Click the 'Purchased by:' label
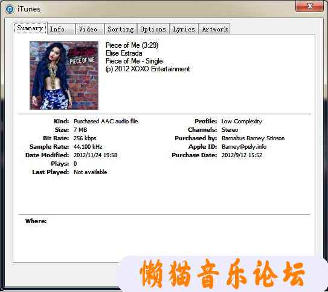 tap(196, 138)
